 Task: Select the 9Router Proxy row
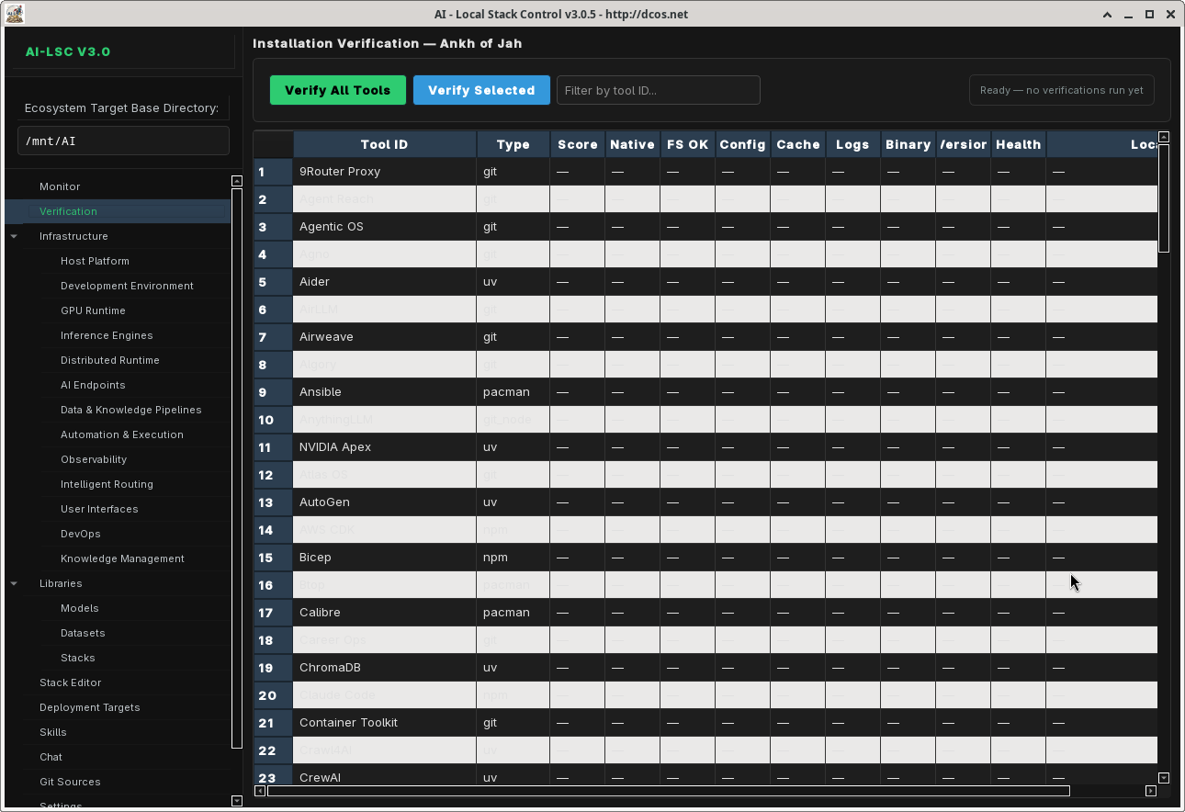point(705,172)
